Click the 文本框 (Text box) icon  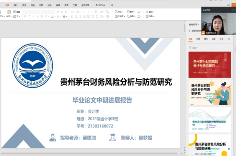click(x=116, y=17)
